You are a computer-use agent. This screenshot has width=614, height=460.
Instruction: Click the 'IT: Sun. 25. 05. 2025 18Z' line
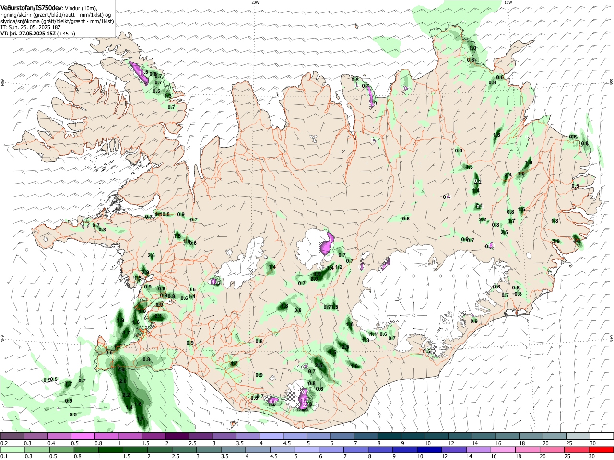point(30,28)
